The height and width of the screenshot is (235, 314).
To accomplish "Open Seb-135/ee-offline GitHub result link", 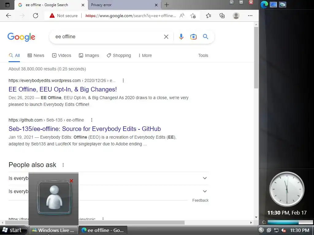I will tap(85, 129).
